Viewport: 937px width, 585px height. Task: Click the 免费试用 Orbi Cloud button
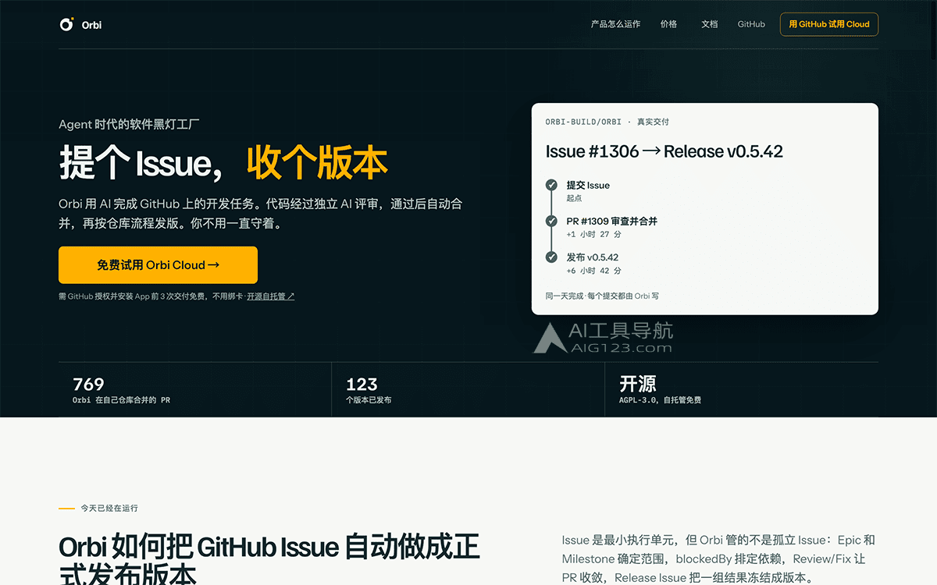(158, 265)
